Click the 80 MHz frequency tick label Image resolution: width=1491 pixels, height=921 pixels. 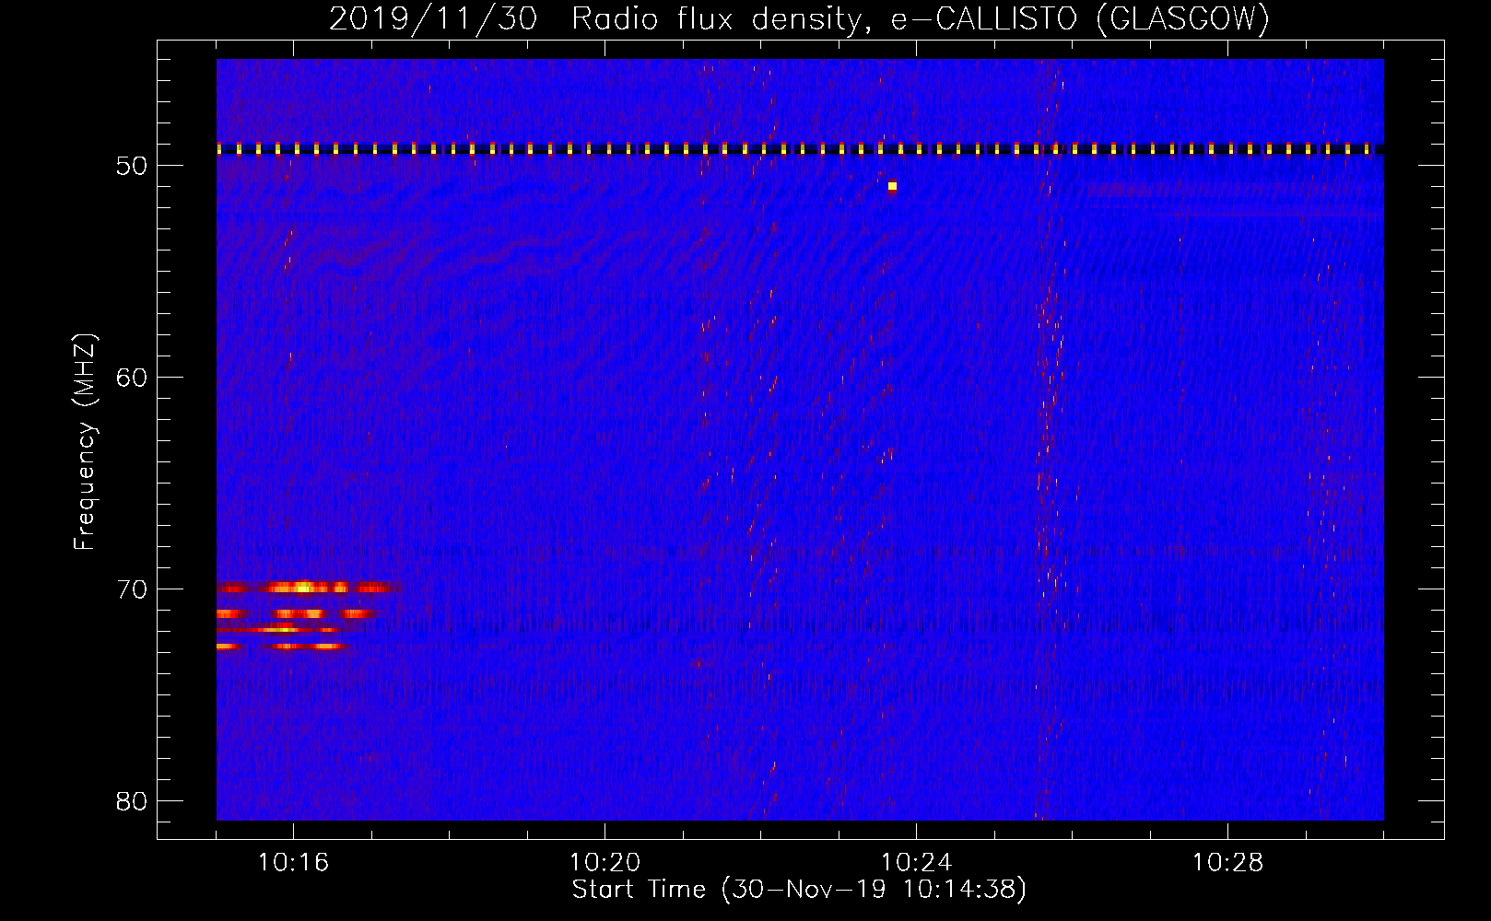pos(132,801)
